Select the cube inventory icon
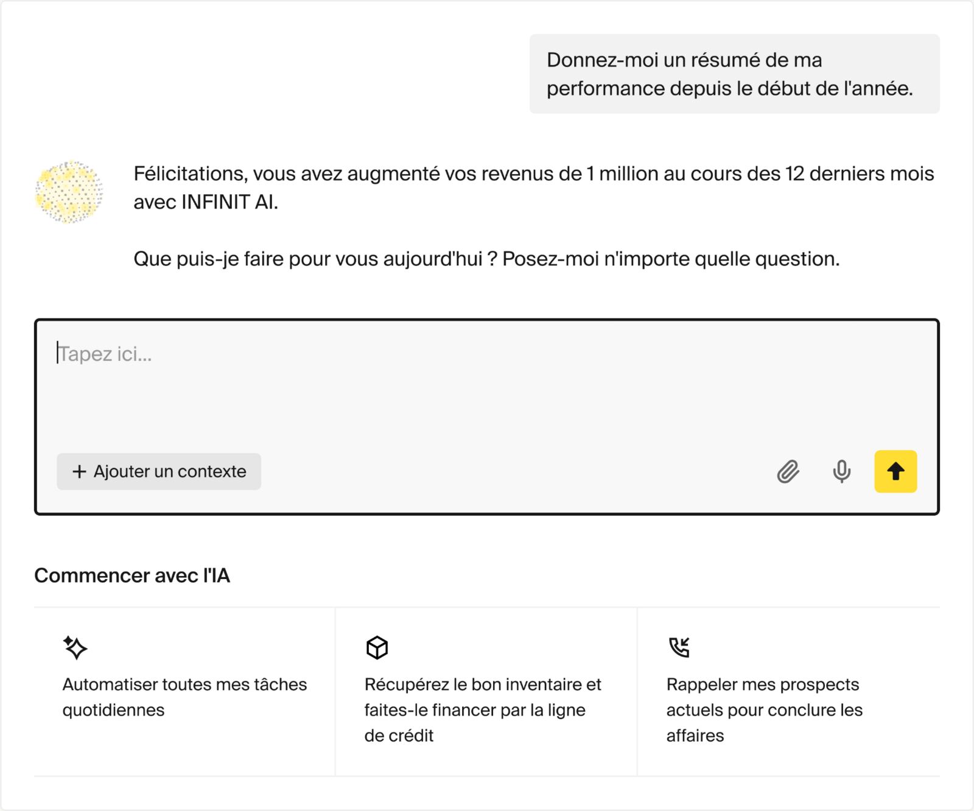Viewport: 974px width, 811px height. click(x=377, y=647)
